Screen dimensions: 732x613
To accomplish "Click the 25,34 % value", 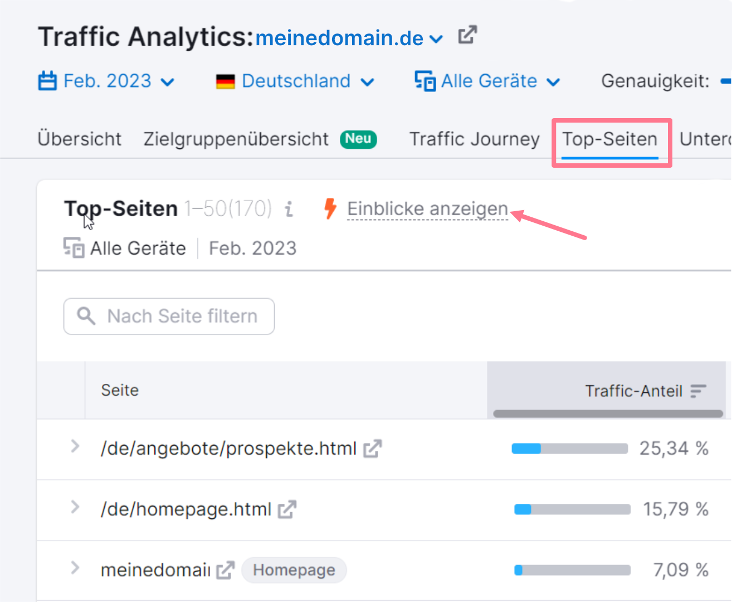I will click(x=674, y=449).
